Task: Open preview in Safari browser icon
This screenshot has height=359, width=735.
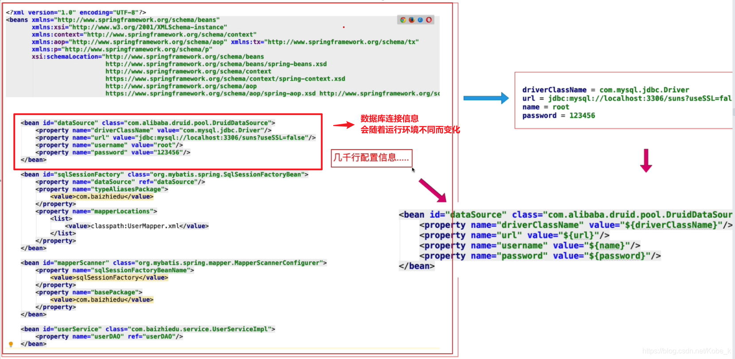Action: (x=420, y=20)
